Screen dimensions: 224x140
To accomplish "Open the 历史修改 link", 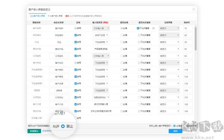I will tap(47, 131).
